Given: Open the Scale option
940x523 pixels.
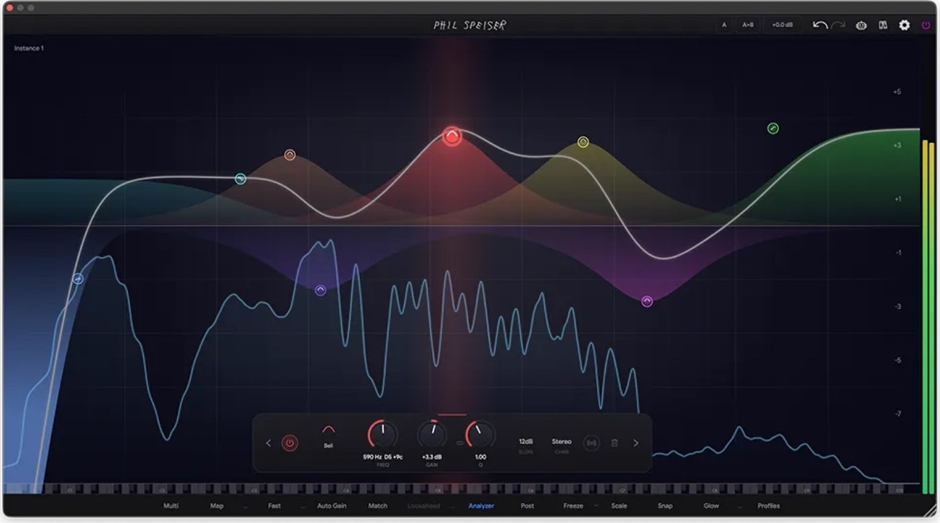Looking at the screenshot, I should tap(619, 506).
